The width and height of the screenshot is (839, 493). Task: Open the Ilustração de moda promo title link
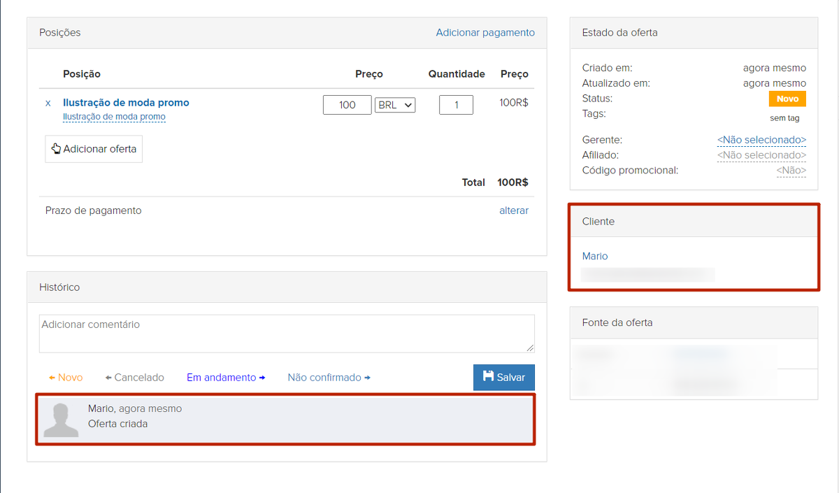[x=126, y=103]
